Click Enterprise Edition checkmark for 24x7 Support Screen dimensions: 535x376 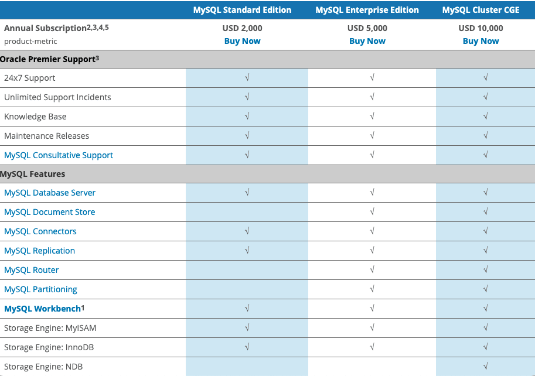[x=372, y=78]
